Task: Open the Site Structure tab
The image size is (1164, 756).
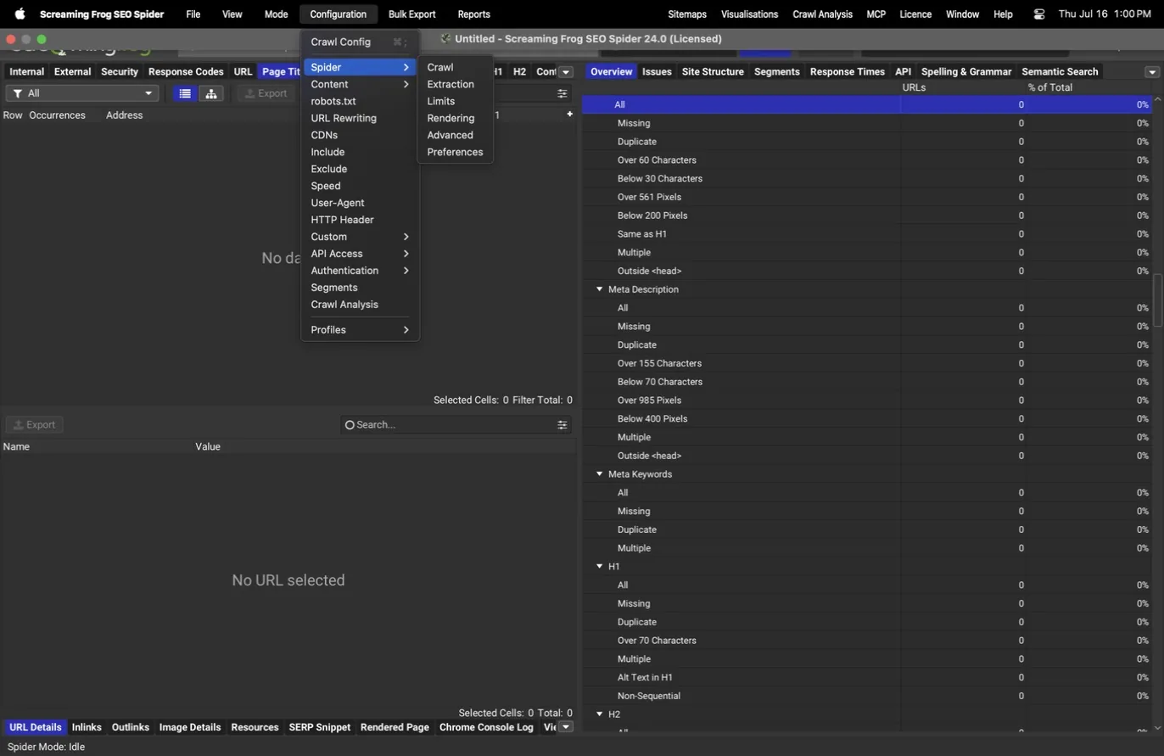Action: click(713, 72)
